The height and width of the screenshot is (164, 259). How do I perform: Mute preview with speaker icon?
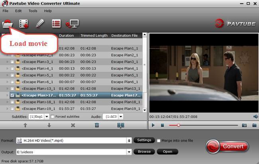click(255, 117)
